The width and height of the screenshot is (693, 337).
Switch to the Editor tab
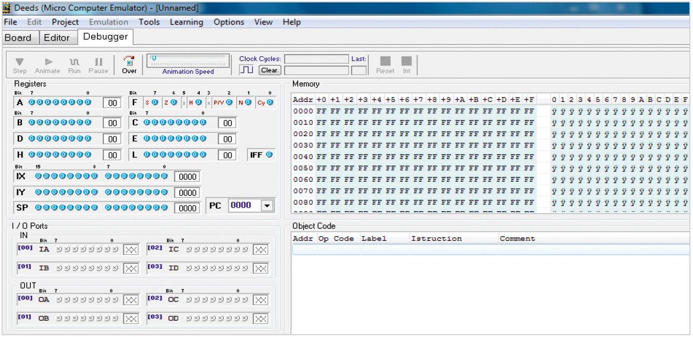click(57, 38)
